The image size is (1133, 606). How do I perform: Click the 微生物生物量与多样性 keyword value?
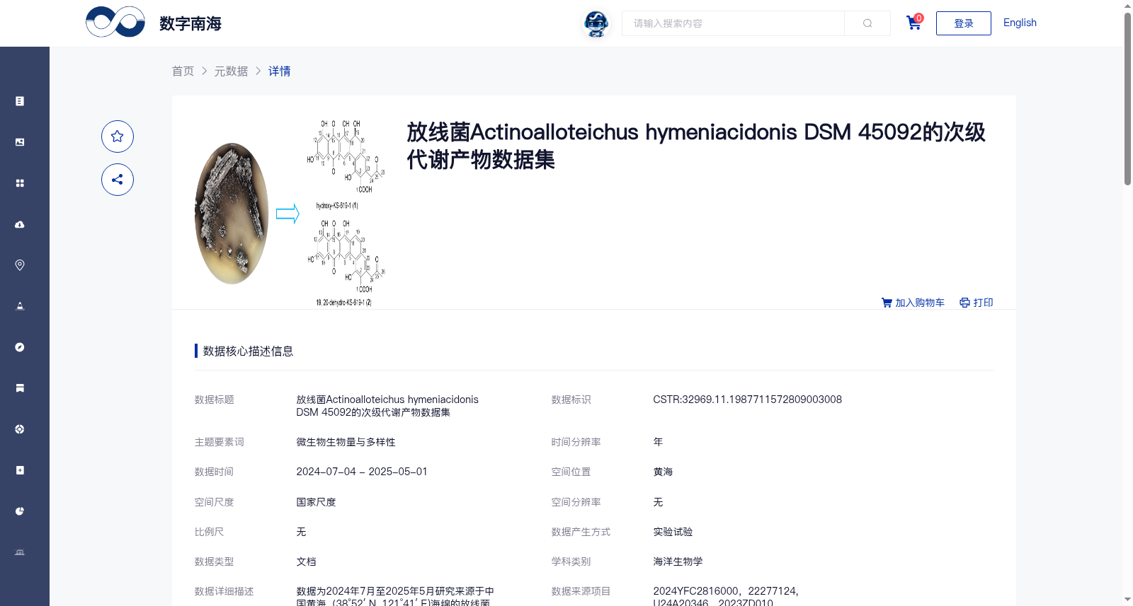point(346,442)
